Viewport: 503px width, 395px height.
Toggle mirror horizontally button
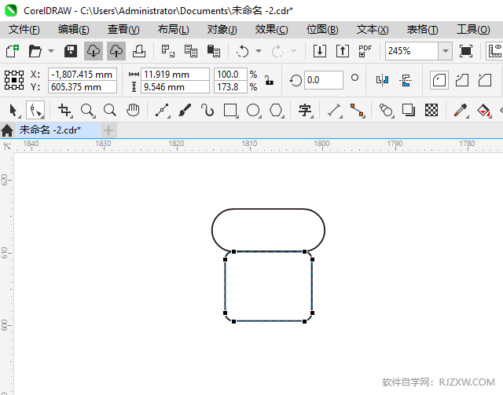tap(383, 80)
